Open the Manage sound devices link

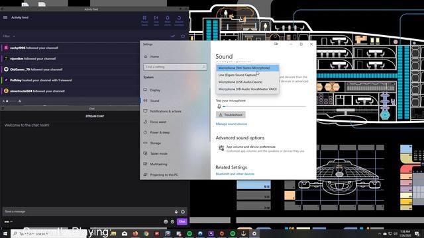click(231, 124)
